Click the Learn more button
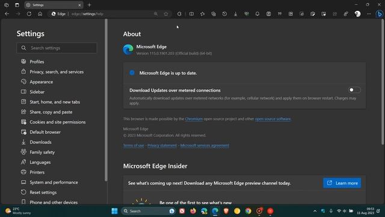Screen dimensions: 385x217 342,183
